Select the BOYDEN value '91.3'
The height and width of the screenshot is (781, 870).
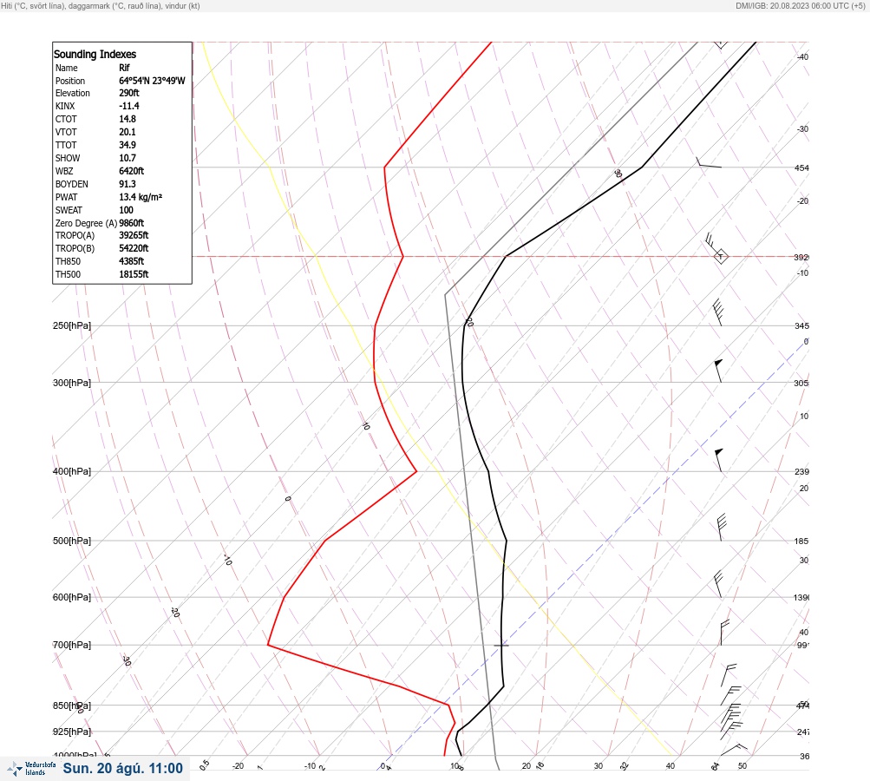point(128,184)
